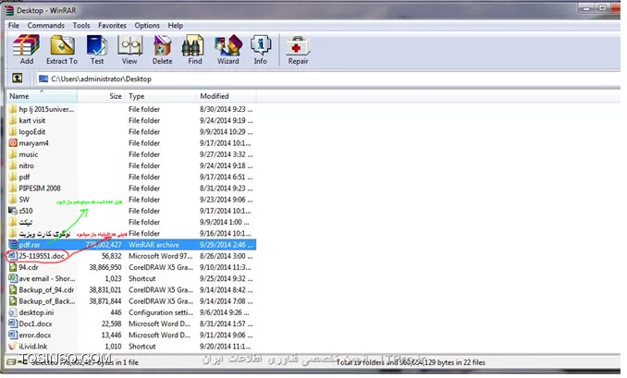Click the Extract To toolbar icon

[62, 50]
